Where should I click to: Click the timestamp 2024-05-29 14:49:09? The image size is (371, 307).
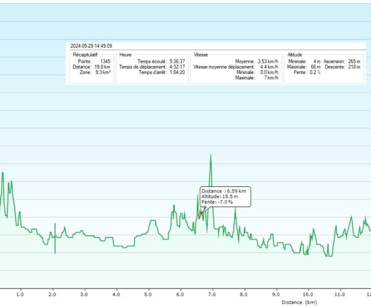tap(91, 46)
